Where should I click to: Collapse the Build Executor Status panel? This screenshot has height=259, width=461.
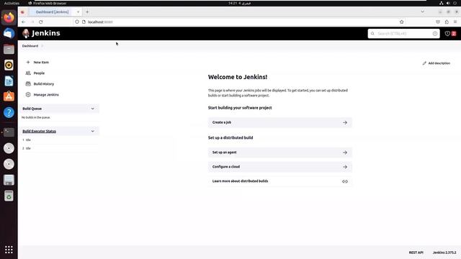93,131
